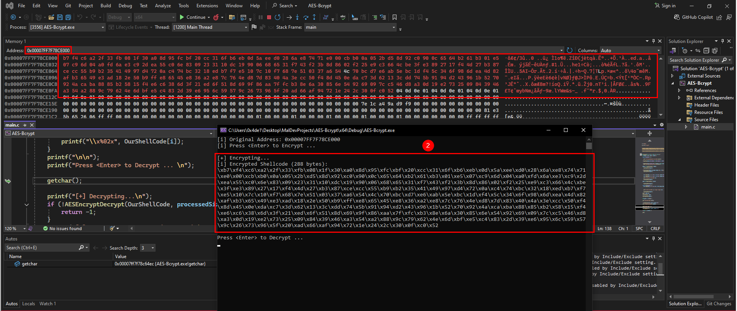The height and width of the screenshot is (311, 737).
Task: Toggle auto-hide pin on Solution Explorer
Action: 722,41
